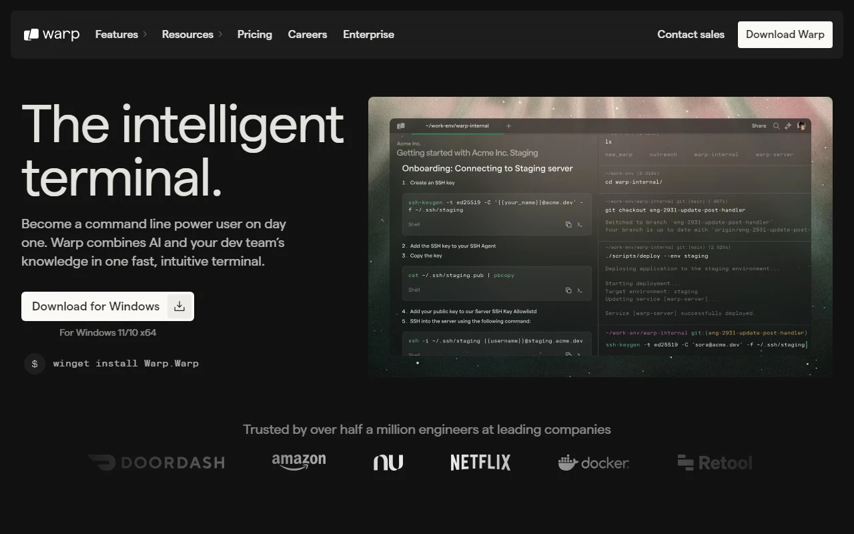Click the 'new_warp' directory in ls output

coord(618,154)
